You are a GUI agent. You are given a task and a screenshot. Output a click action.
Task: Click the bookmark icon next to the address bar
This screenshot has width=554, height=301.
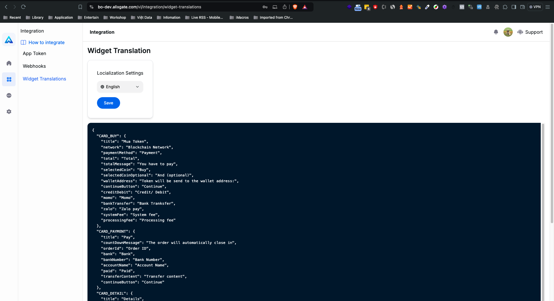[80, 7]
